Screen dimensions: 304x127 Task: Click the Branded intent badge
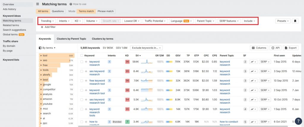(117, 122)
